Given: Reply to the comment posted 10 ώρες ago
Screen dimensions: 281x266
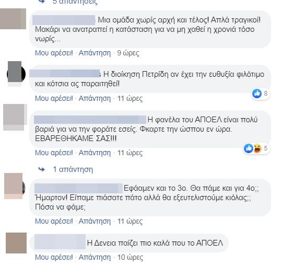Looking at the screenshot, I should click(95, 257).
